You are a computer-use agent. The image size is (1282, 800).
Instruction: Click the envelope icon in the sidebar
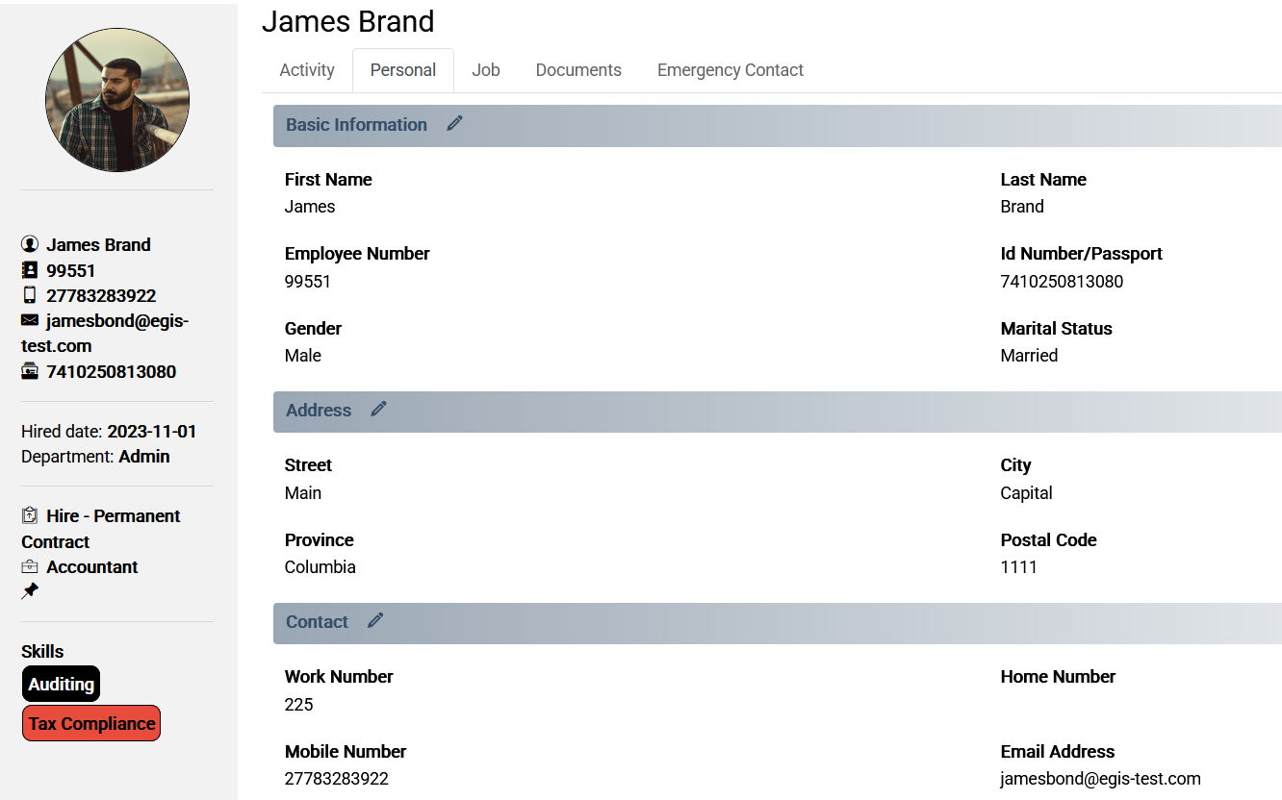pos(30,320)
